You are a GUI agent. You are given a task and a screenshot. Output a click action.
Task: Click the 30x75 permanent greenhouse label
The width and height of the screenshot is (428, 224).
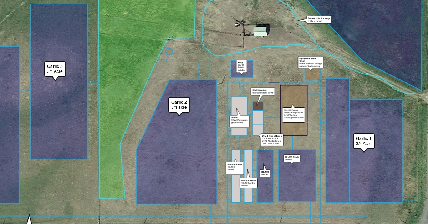click(x=240, y=120)
